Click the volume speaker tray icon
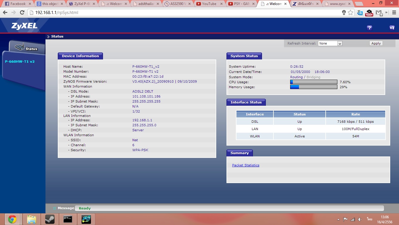The image size is (399, 225). tap(360, 219)
